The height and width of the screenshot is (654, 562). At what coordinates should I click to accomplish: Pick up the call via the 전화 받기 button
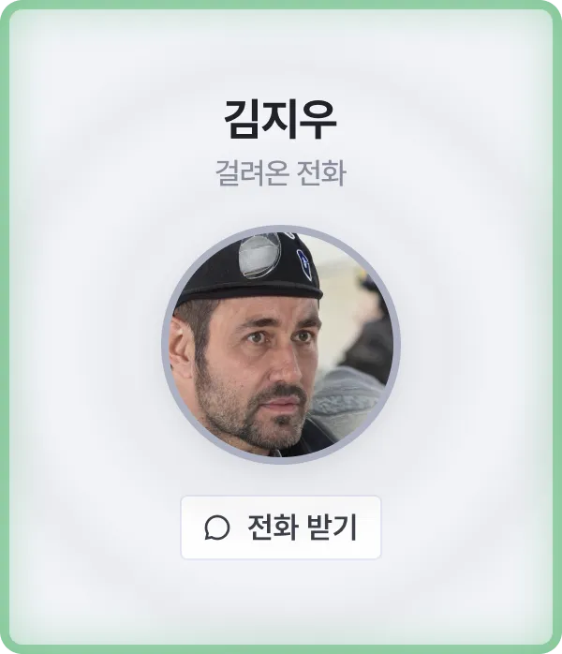click(x=281, y=528)
